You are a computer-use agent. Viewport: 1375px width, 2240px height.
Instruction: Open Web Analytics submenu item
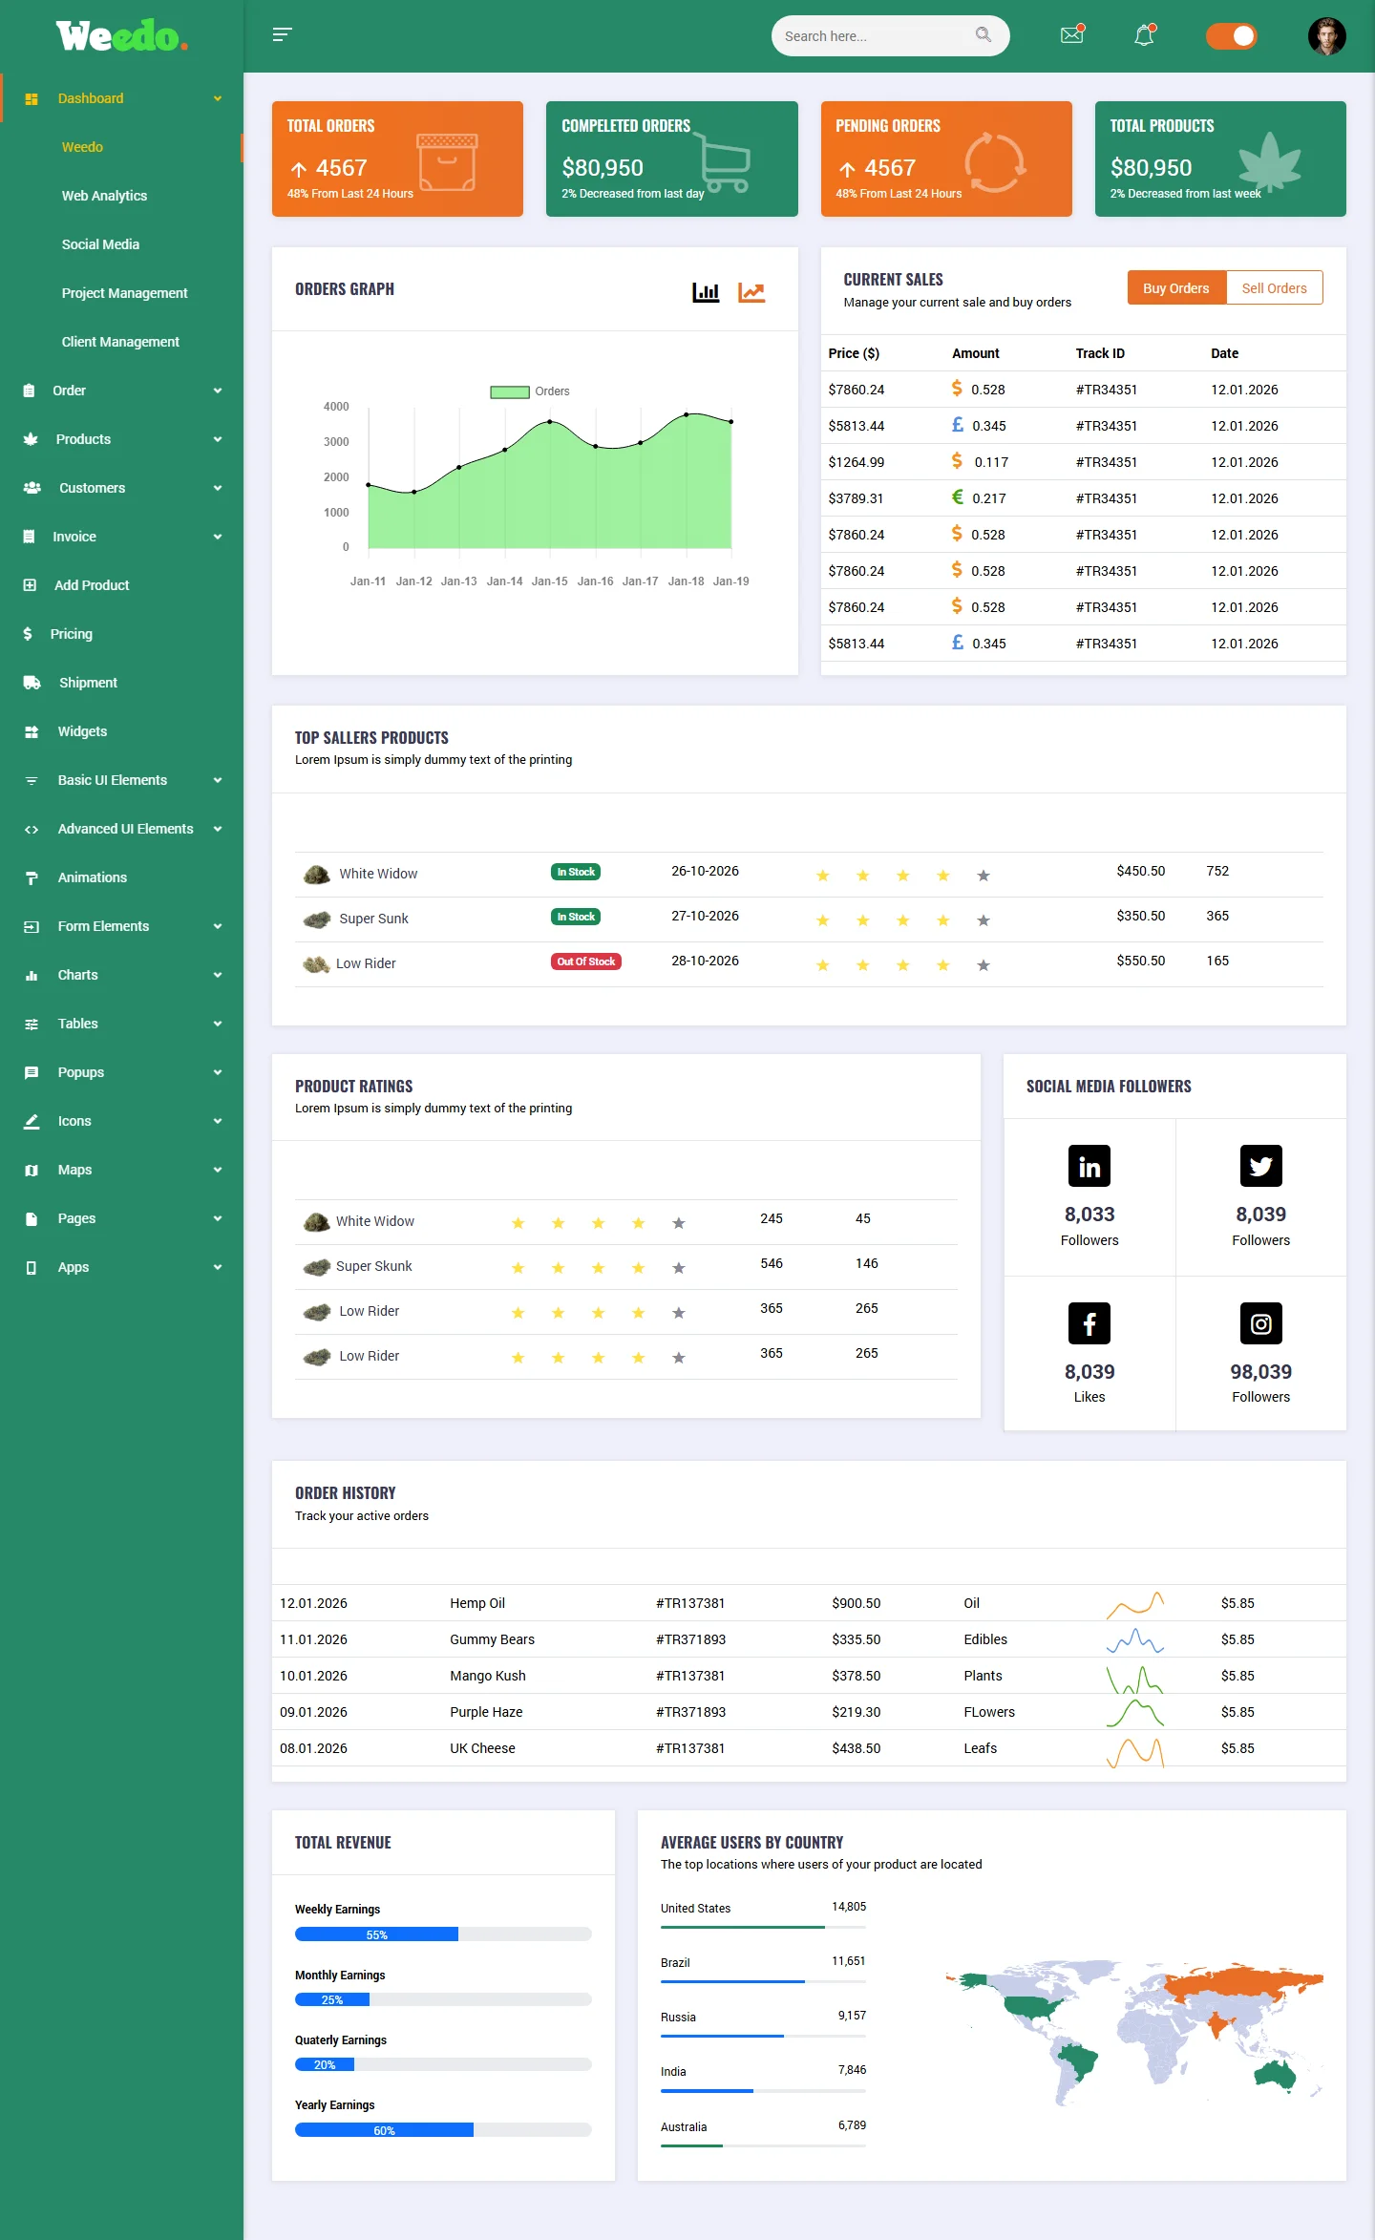point(104,196)
